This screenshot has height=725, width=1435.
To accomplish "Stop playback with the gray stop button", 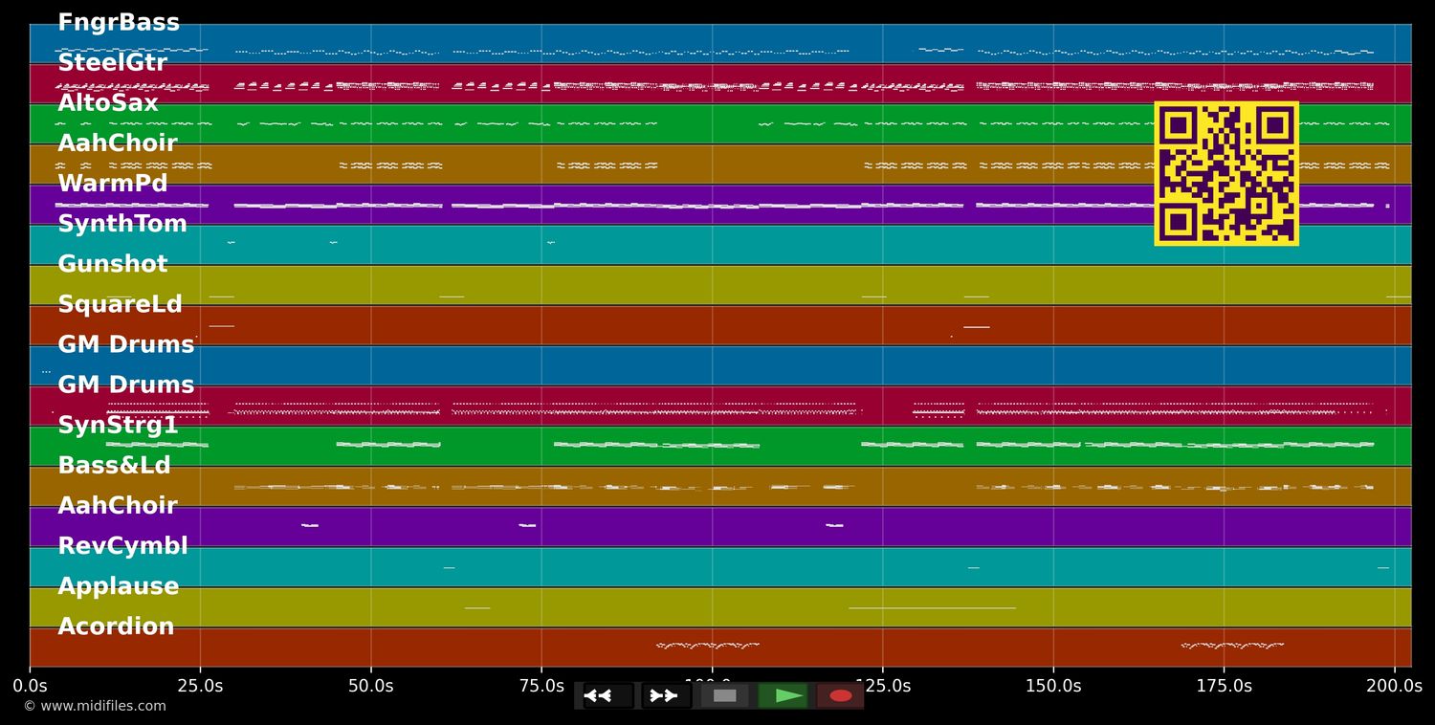I will pos(724,695).
